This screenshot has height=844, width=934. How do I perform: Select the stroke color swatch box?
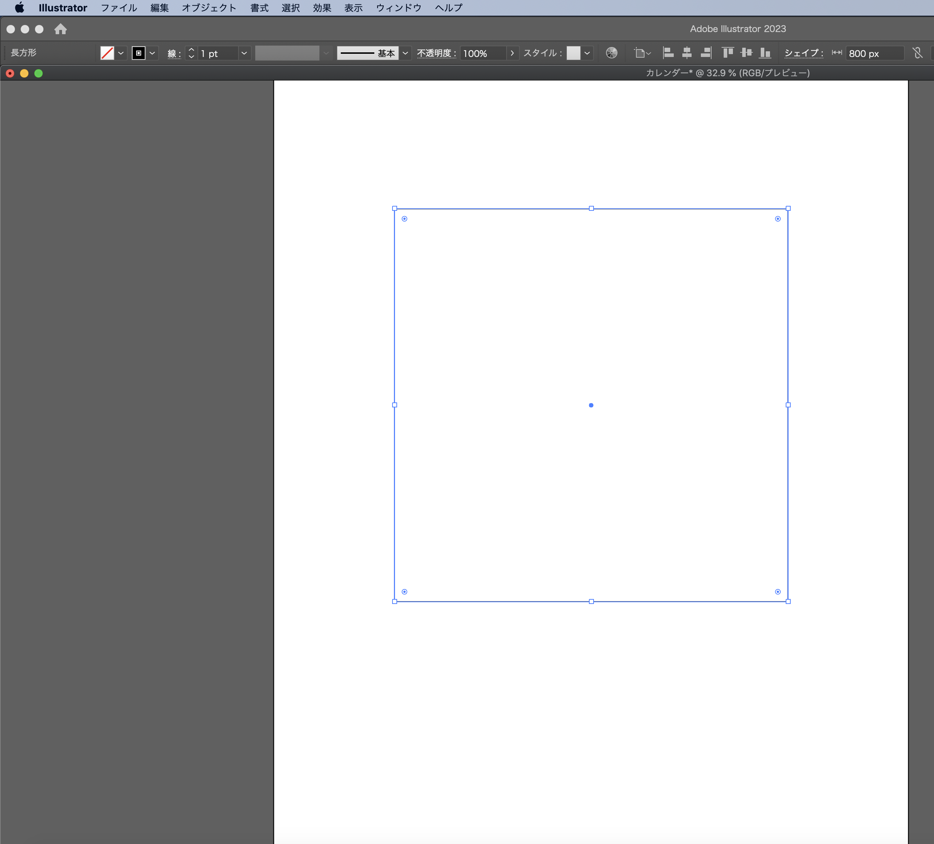coord(139,53)
